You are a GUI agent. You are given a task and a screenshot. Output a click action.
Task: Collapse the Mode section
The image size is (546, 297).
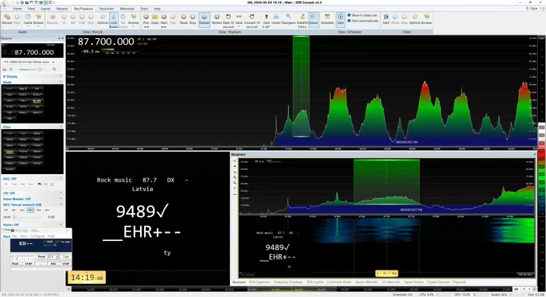pyautogui.click(x=32, y=82)
